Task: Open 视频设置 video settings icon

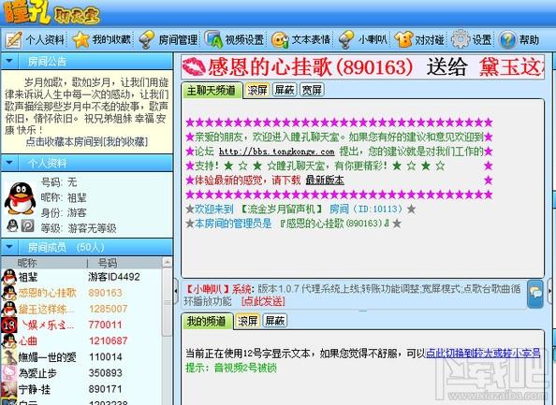Action: pyautogui.click(x=213, y=39)
